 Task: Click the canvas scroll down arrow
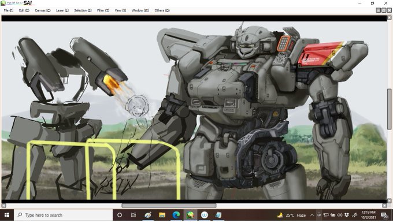[389, 200]
